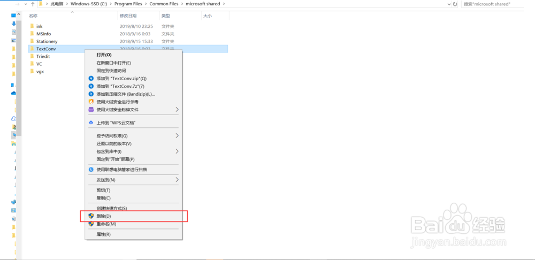Click Common Files breadcrumb
The image size is (535, 260).
coord(164,4)
